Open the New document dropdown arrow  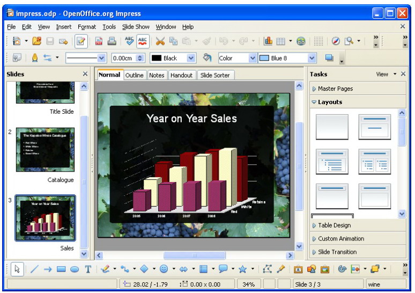pos(26,41)
